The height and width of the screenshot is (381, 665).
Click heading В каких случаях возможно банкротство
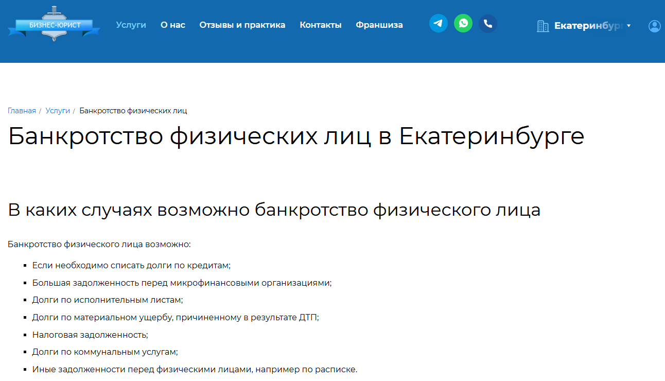pos(274,210)
